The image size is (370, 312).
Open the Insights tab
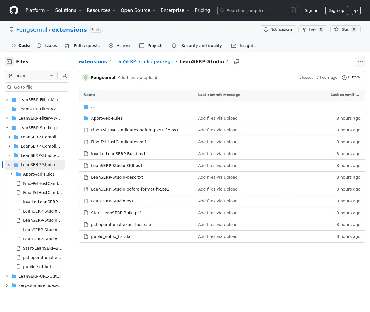pyautogui.click(x=243, y=46)
